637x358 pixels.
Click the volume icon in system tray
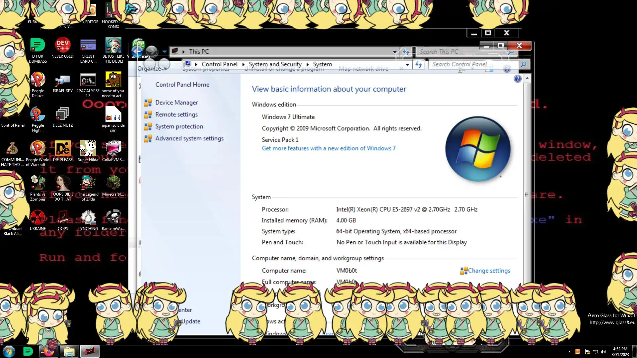point(603,352)
